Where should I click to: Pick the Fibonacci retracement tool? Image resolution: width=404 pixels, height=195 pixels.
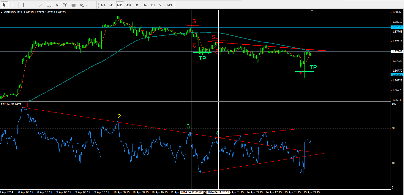[49, 5]
